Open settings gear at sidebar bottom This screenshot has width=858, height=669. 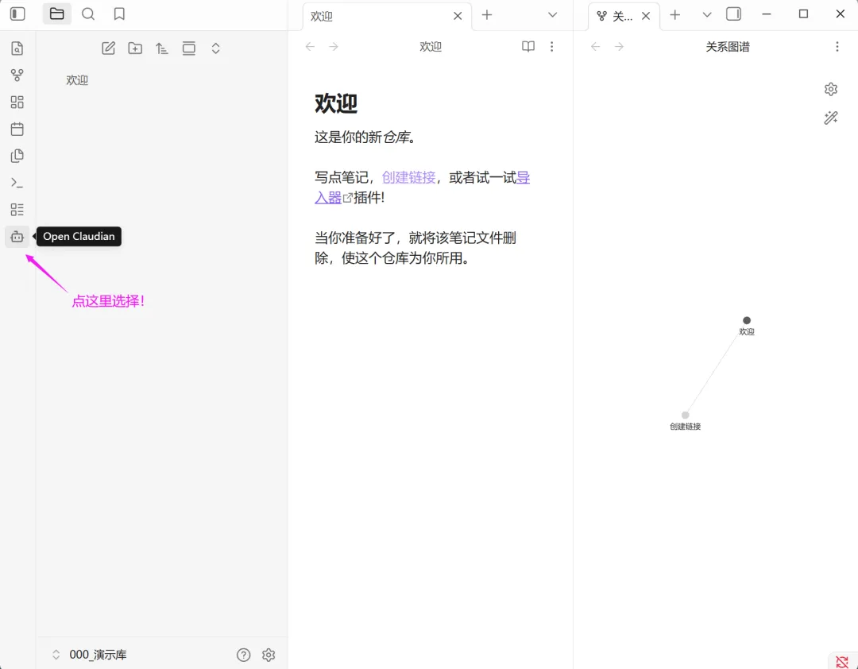269,655
